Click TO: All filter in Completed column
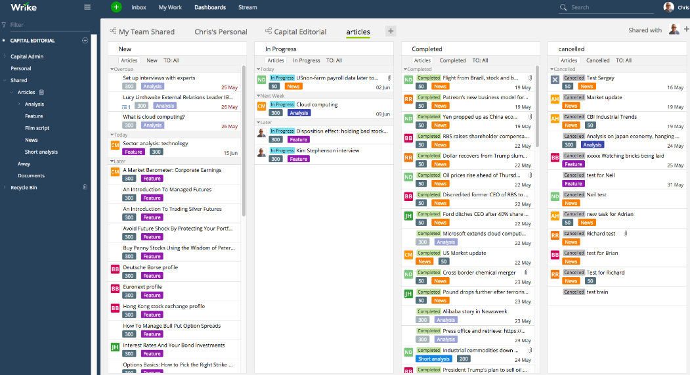 click(480, 60)
